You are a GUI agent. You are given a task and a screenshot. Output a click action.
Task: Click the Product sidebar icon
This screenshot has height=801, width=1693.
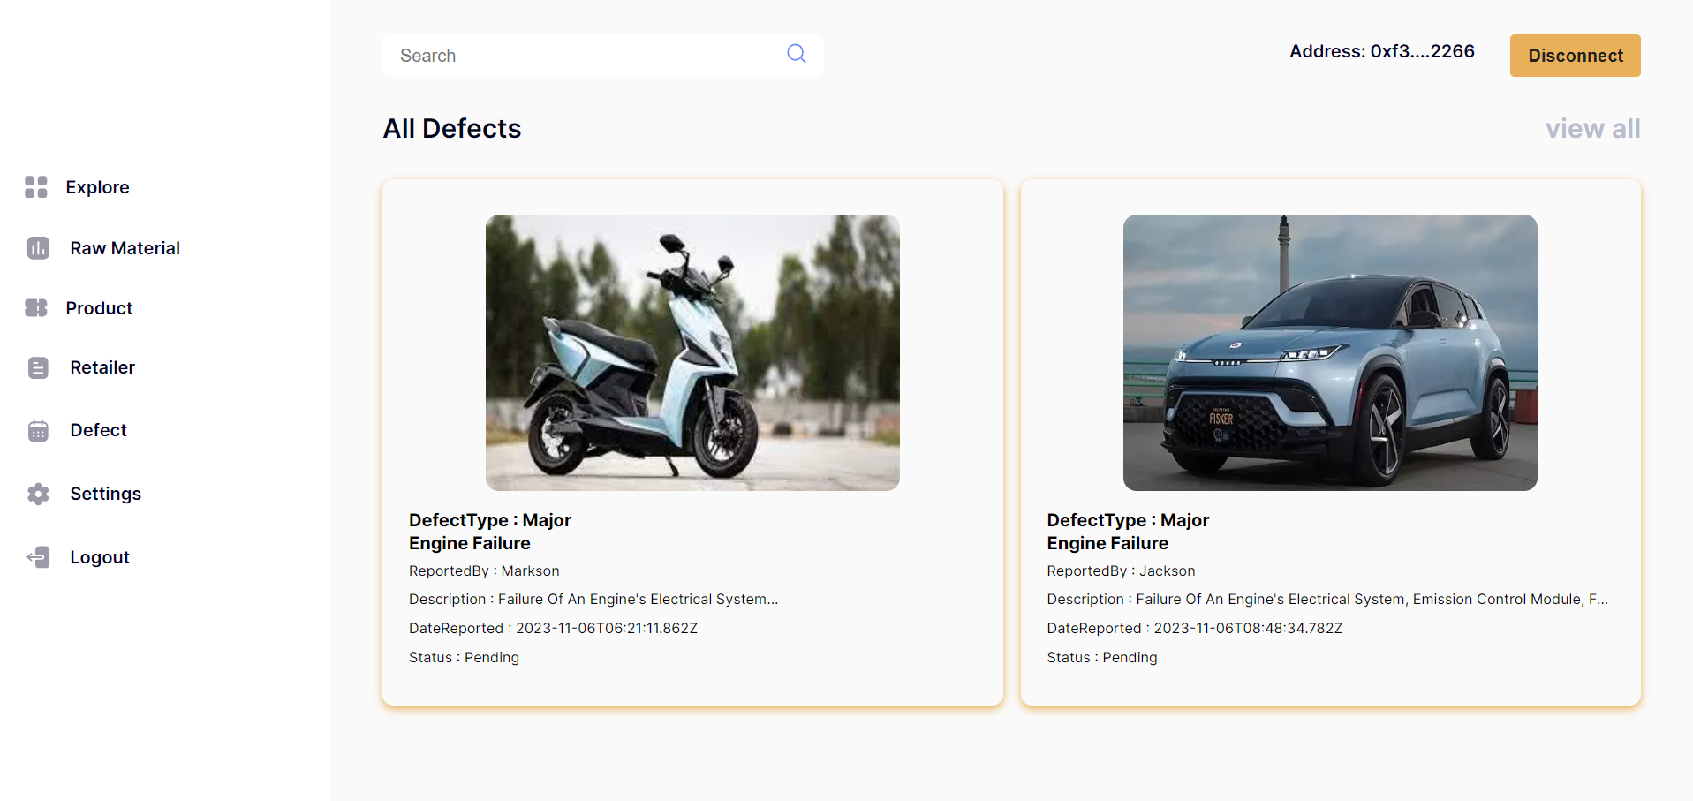[36, 308]
